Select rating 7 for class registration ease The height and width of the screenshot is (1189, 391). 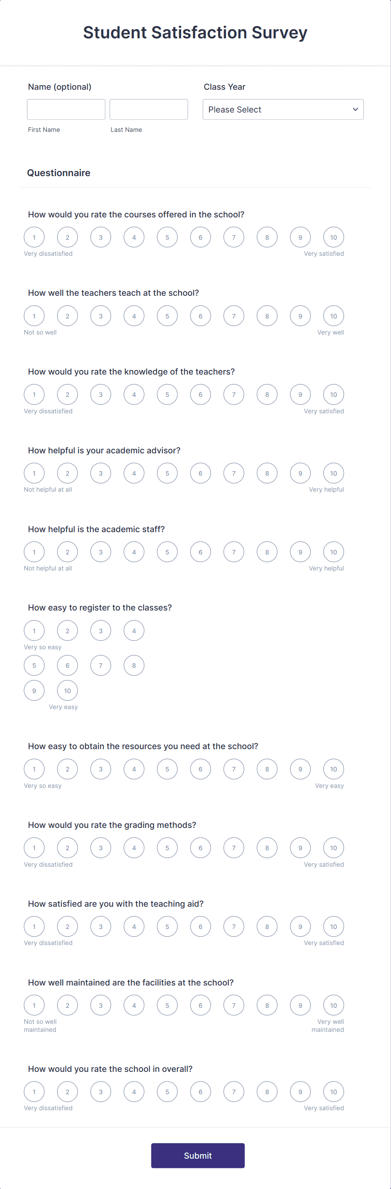(x=100, y=665)
